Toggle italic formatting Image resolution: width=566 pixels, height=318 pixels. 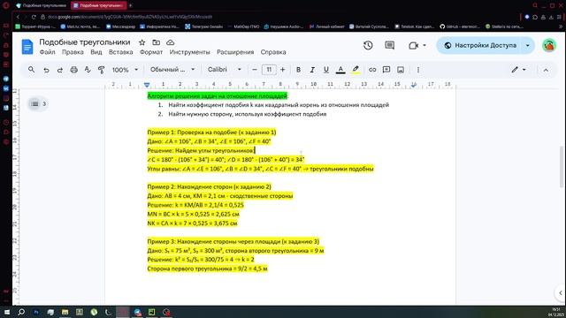pyautogui.click(x=312, y=70)
